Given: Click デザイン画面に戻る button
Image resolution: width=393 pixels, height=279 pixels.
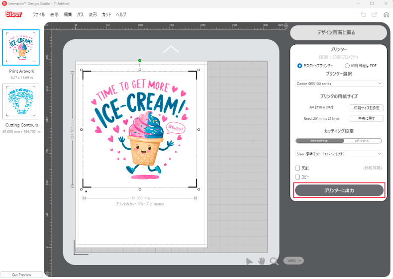Looking at the screenshot, I should pyautogui.click(x=338, y=33).
